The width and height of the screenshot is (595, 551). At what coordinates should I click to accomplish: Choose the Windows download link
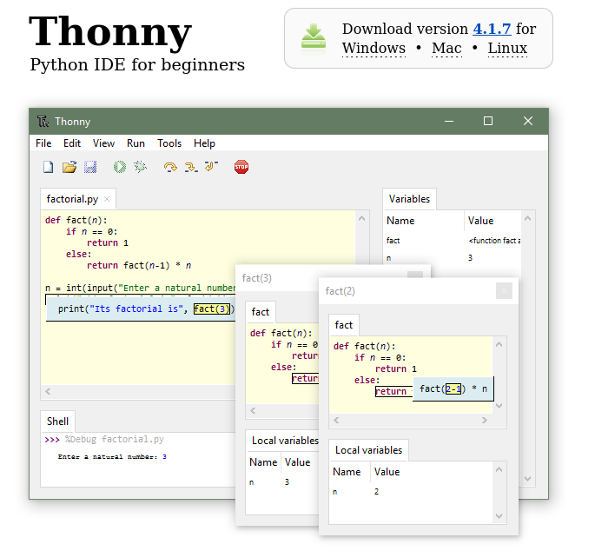click(374, 49)
